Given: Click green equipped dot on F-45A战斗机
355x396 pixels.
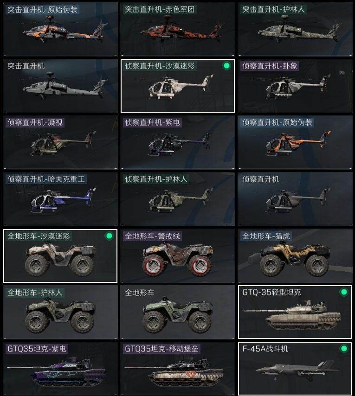Looking at the screenshot, I should 344,349.
